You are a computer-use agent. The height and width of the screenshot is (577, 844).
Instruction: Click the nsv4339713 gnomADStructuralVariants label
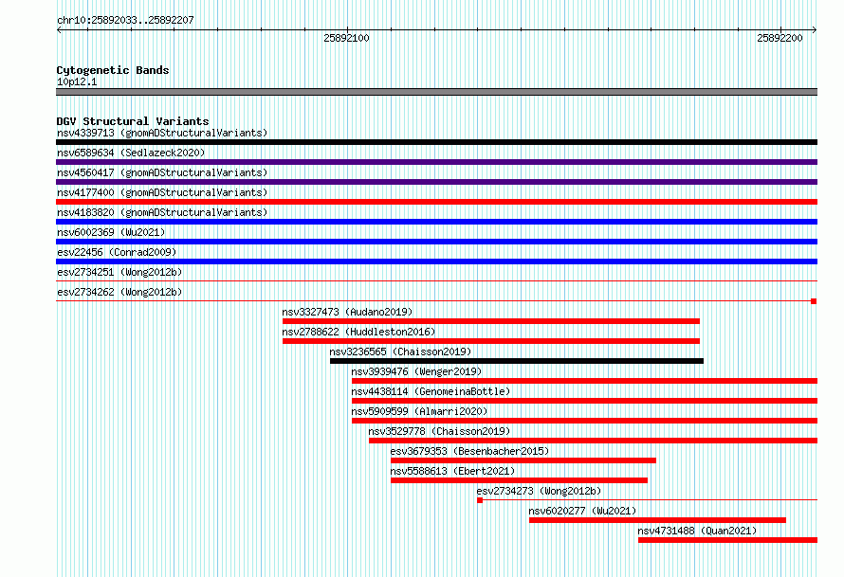pyautogui.click(x=162, y=133)
